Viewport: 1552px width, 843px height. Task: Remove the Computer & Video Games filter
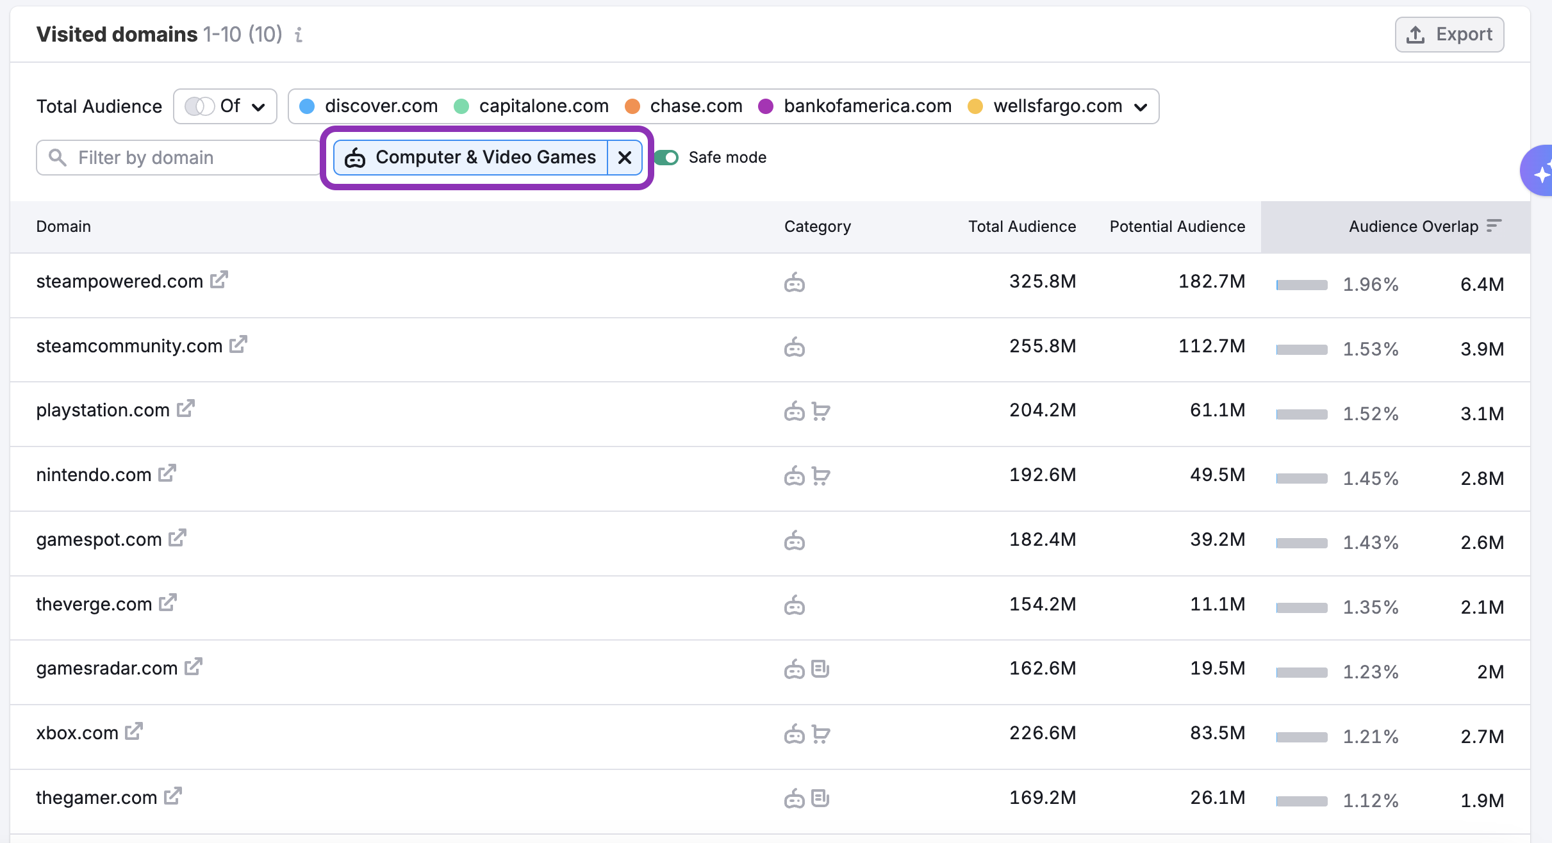coord(625,158)
